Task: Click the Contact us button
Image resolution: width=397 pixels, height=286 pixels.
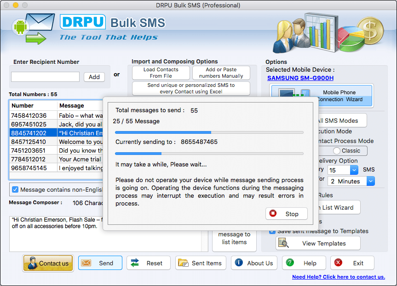Action: (48, 263)
